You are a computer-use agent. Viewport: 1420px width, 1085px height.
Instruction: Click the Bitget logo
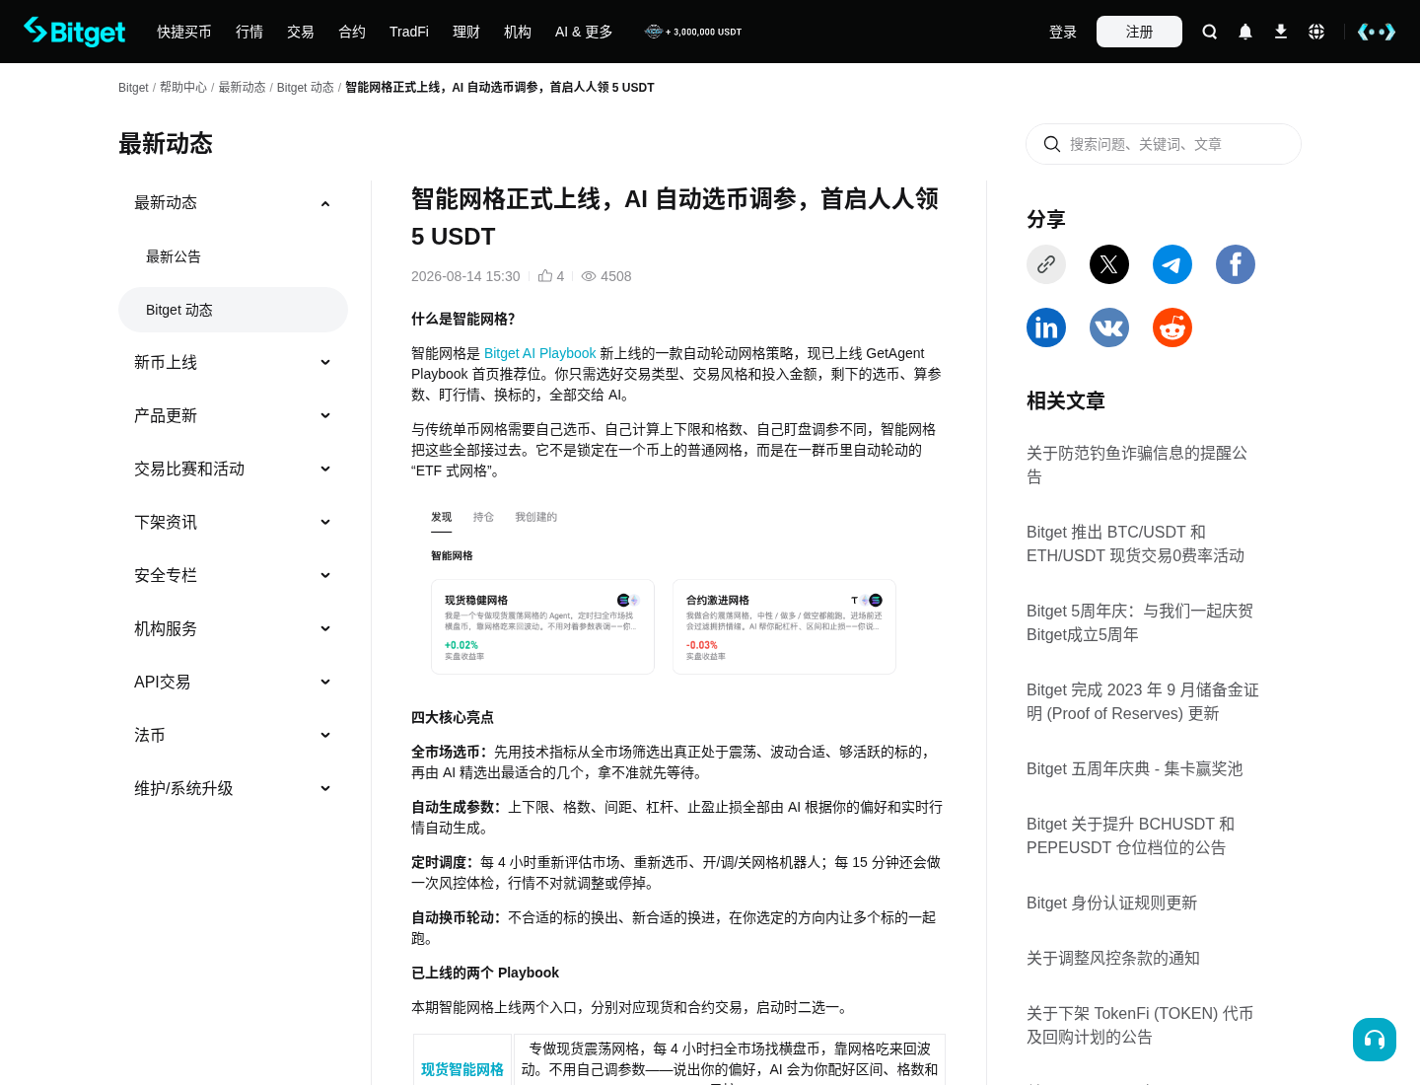pyautogui.click(x=75, y=32)
